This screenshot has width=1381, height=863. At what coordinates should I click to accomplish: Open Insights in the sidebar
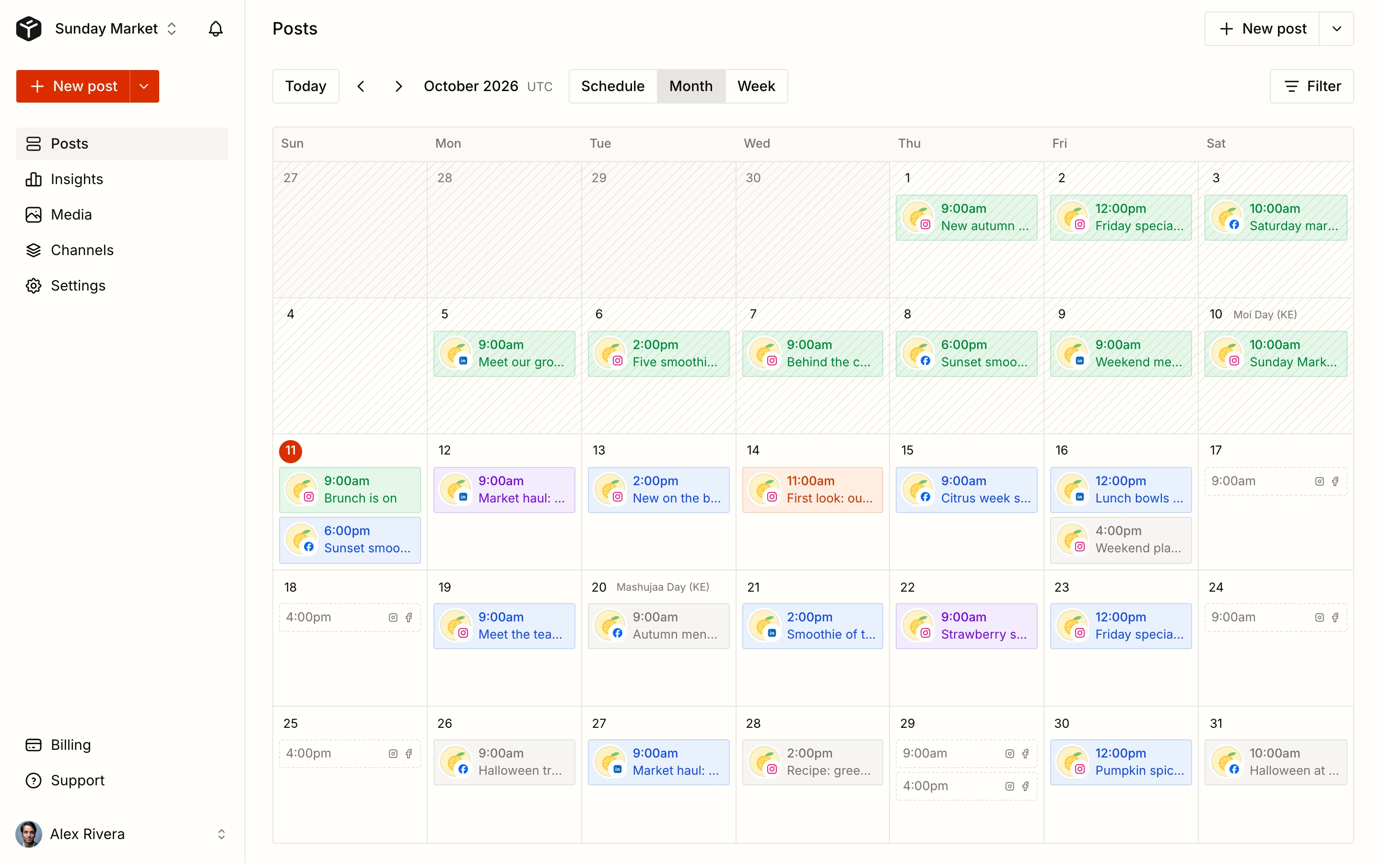click(x=122, y=179)
